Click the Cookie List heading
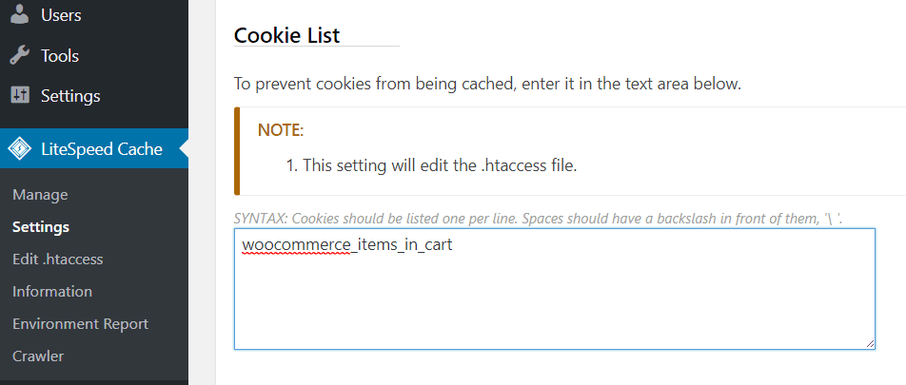 [x=286, y=36]
